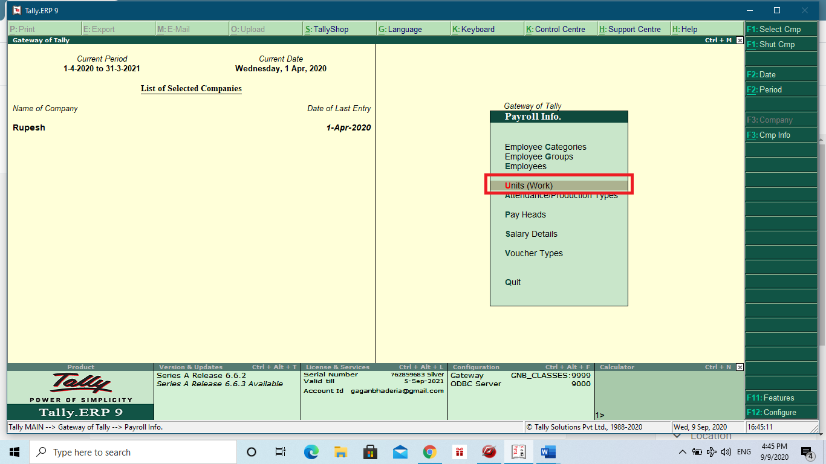Open the Microsoft Store from the taskbar

(371, 452)
